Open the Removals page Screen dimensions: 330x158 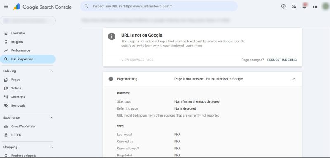pos(28,106)
